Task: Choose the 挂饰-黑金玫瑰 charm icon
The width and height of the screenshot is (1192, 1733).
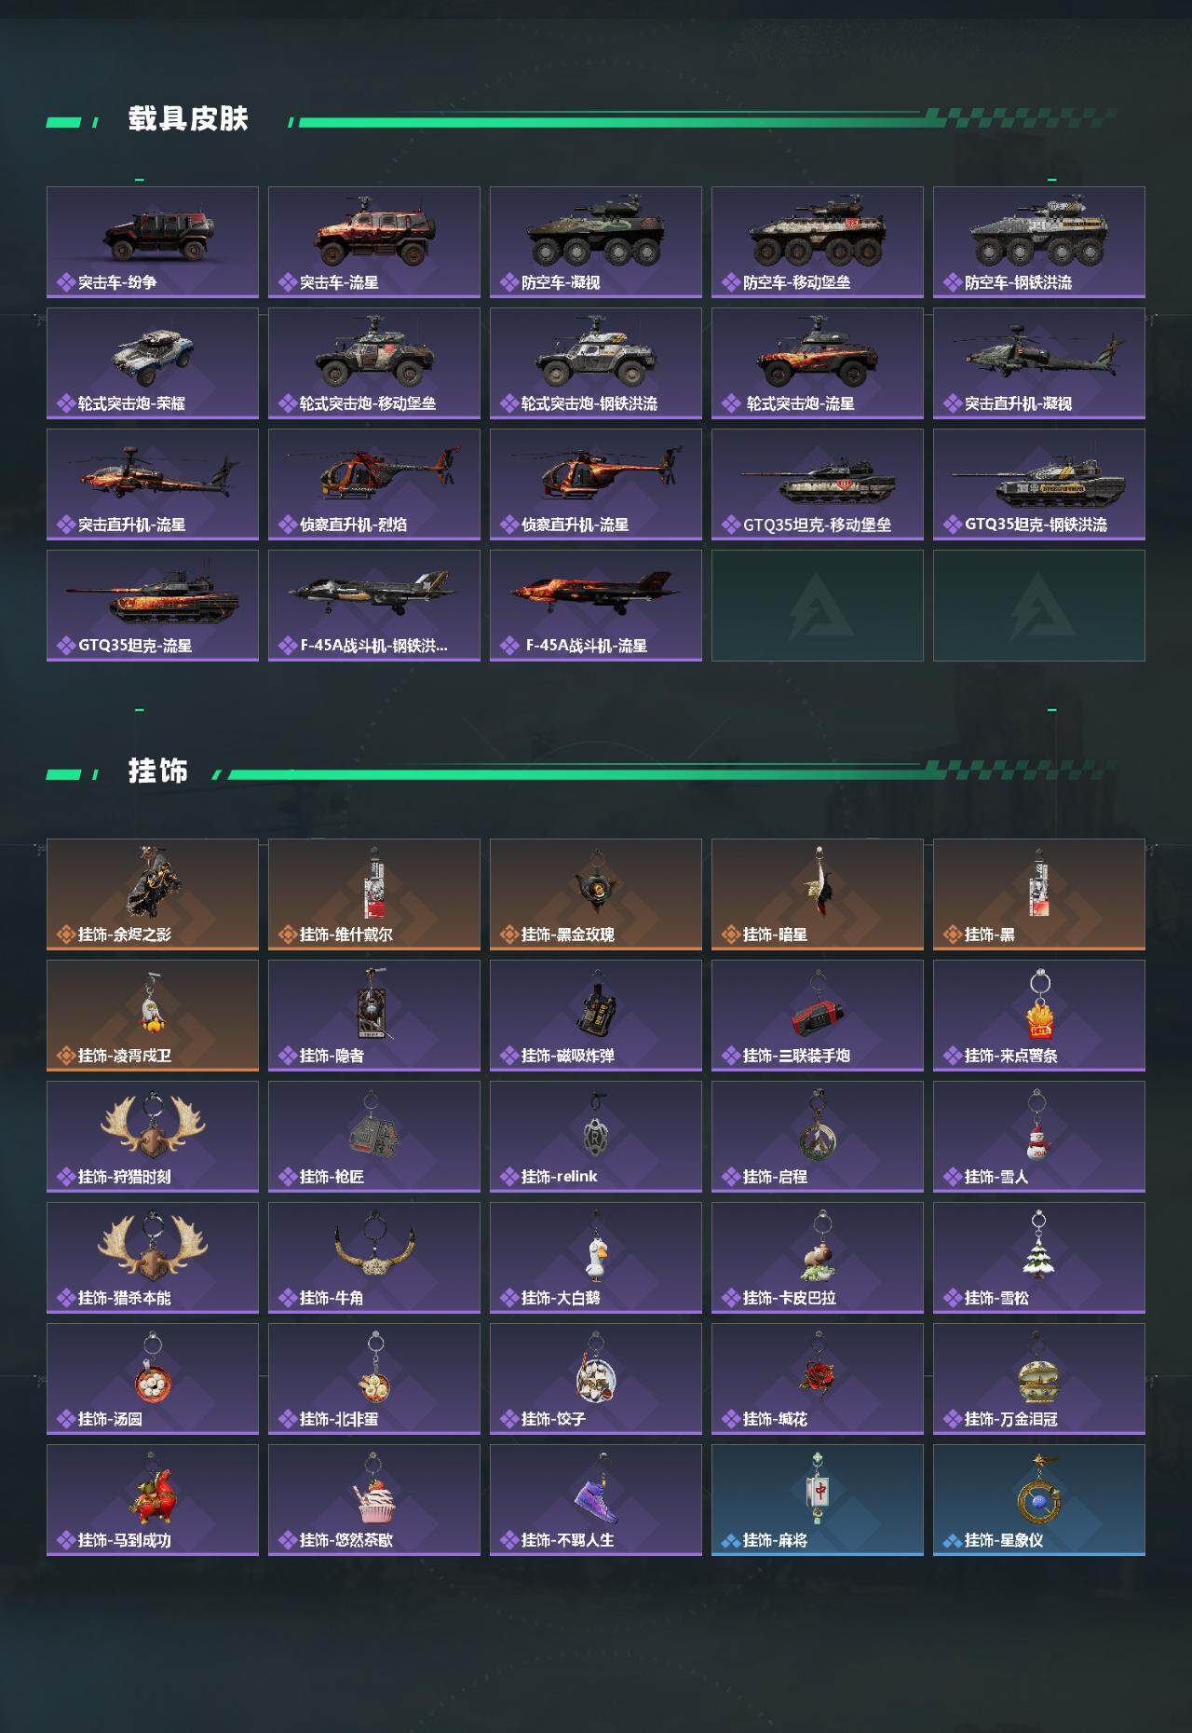Action: [596, 894]
